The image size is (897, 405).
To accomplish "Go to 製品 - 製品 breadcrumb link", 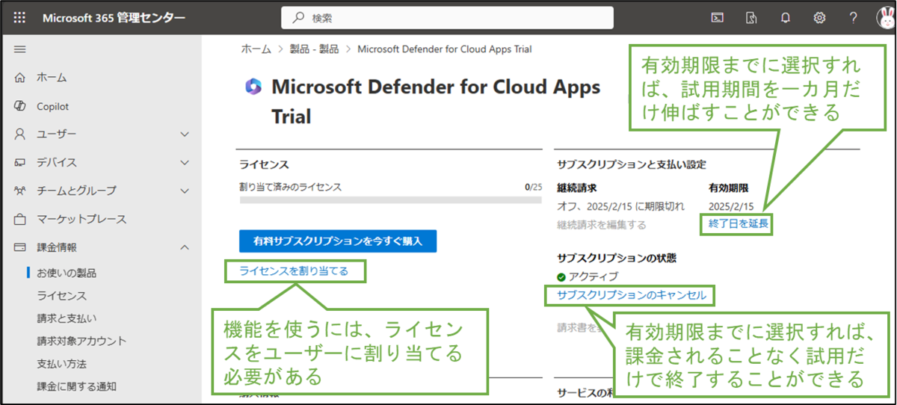I will coord(313,49).
